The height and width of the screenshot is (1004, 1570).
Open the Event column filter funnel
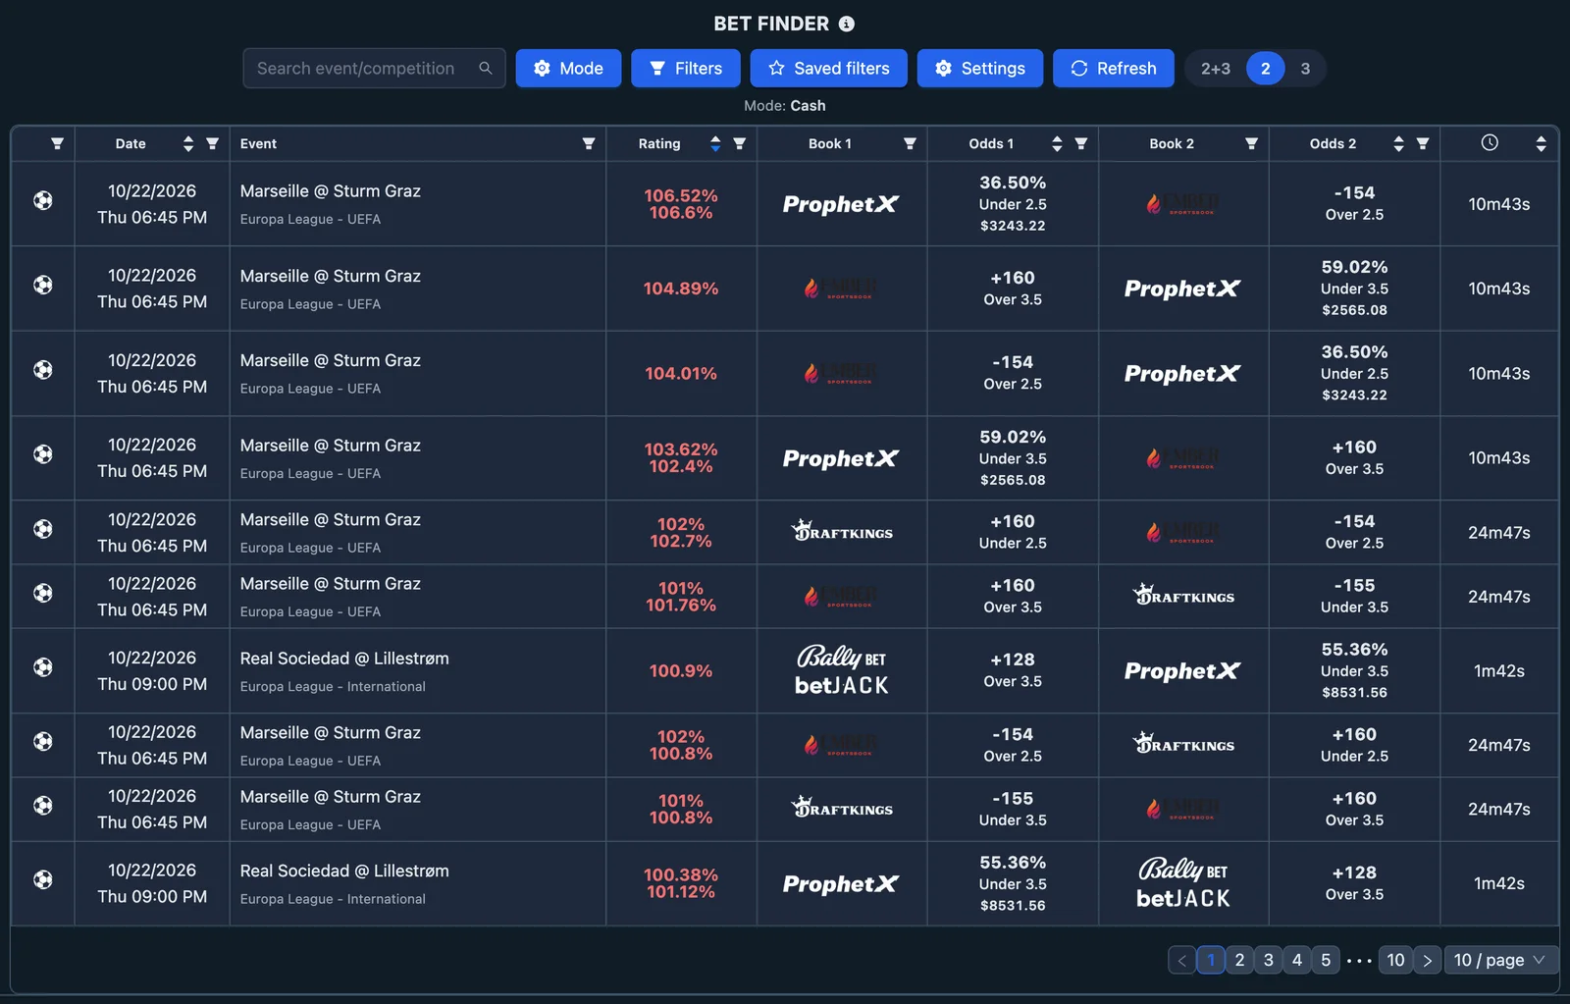pos(589,143)
